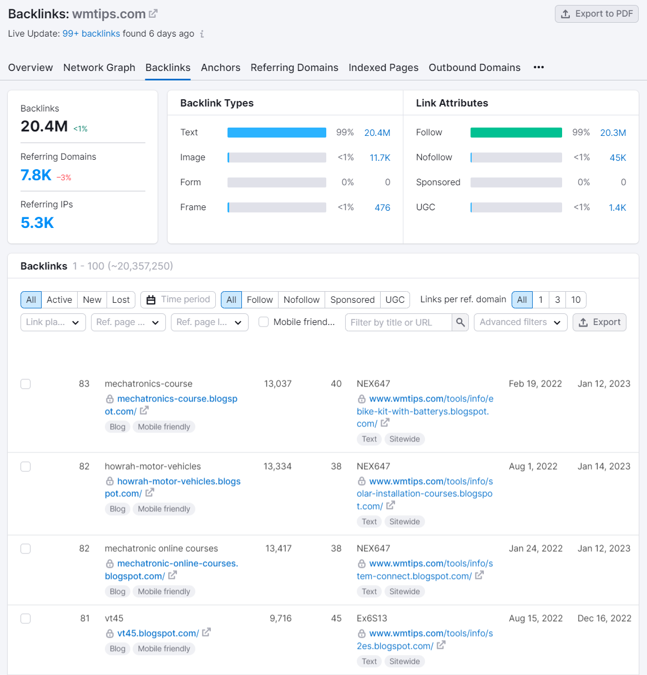Open the three-dot overflow menu beside Outbound Domains

[x=538, y=67]
